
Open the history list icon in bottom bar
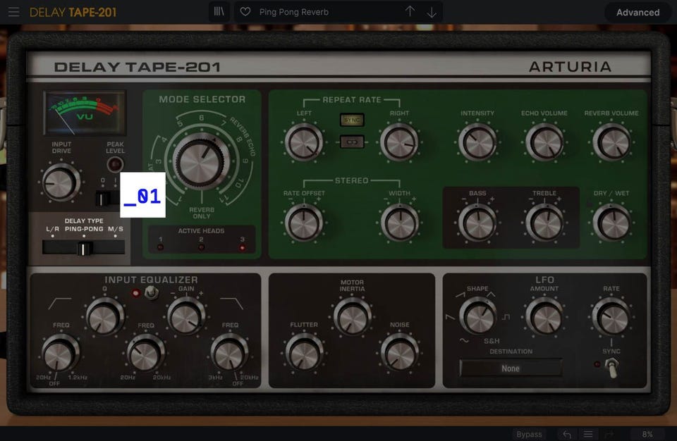[x=588, y=434]
